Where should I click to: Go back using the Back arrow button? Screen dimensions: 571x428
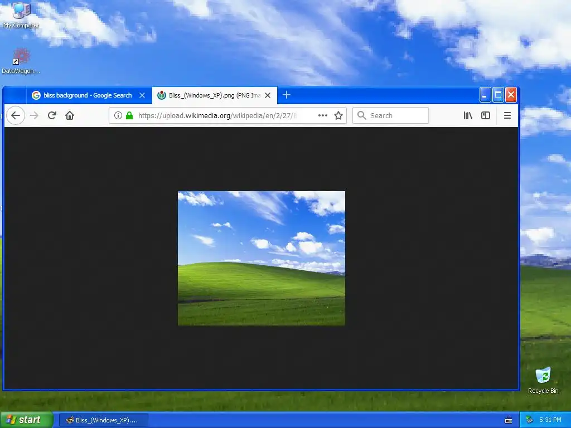16,115
